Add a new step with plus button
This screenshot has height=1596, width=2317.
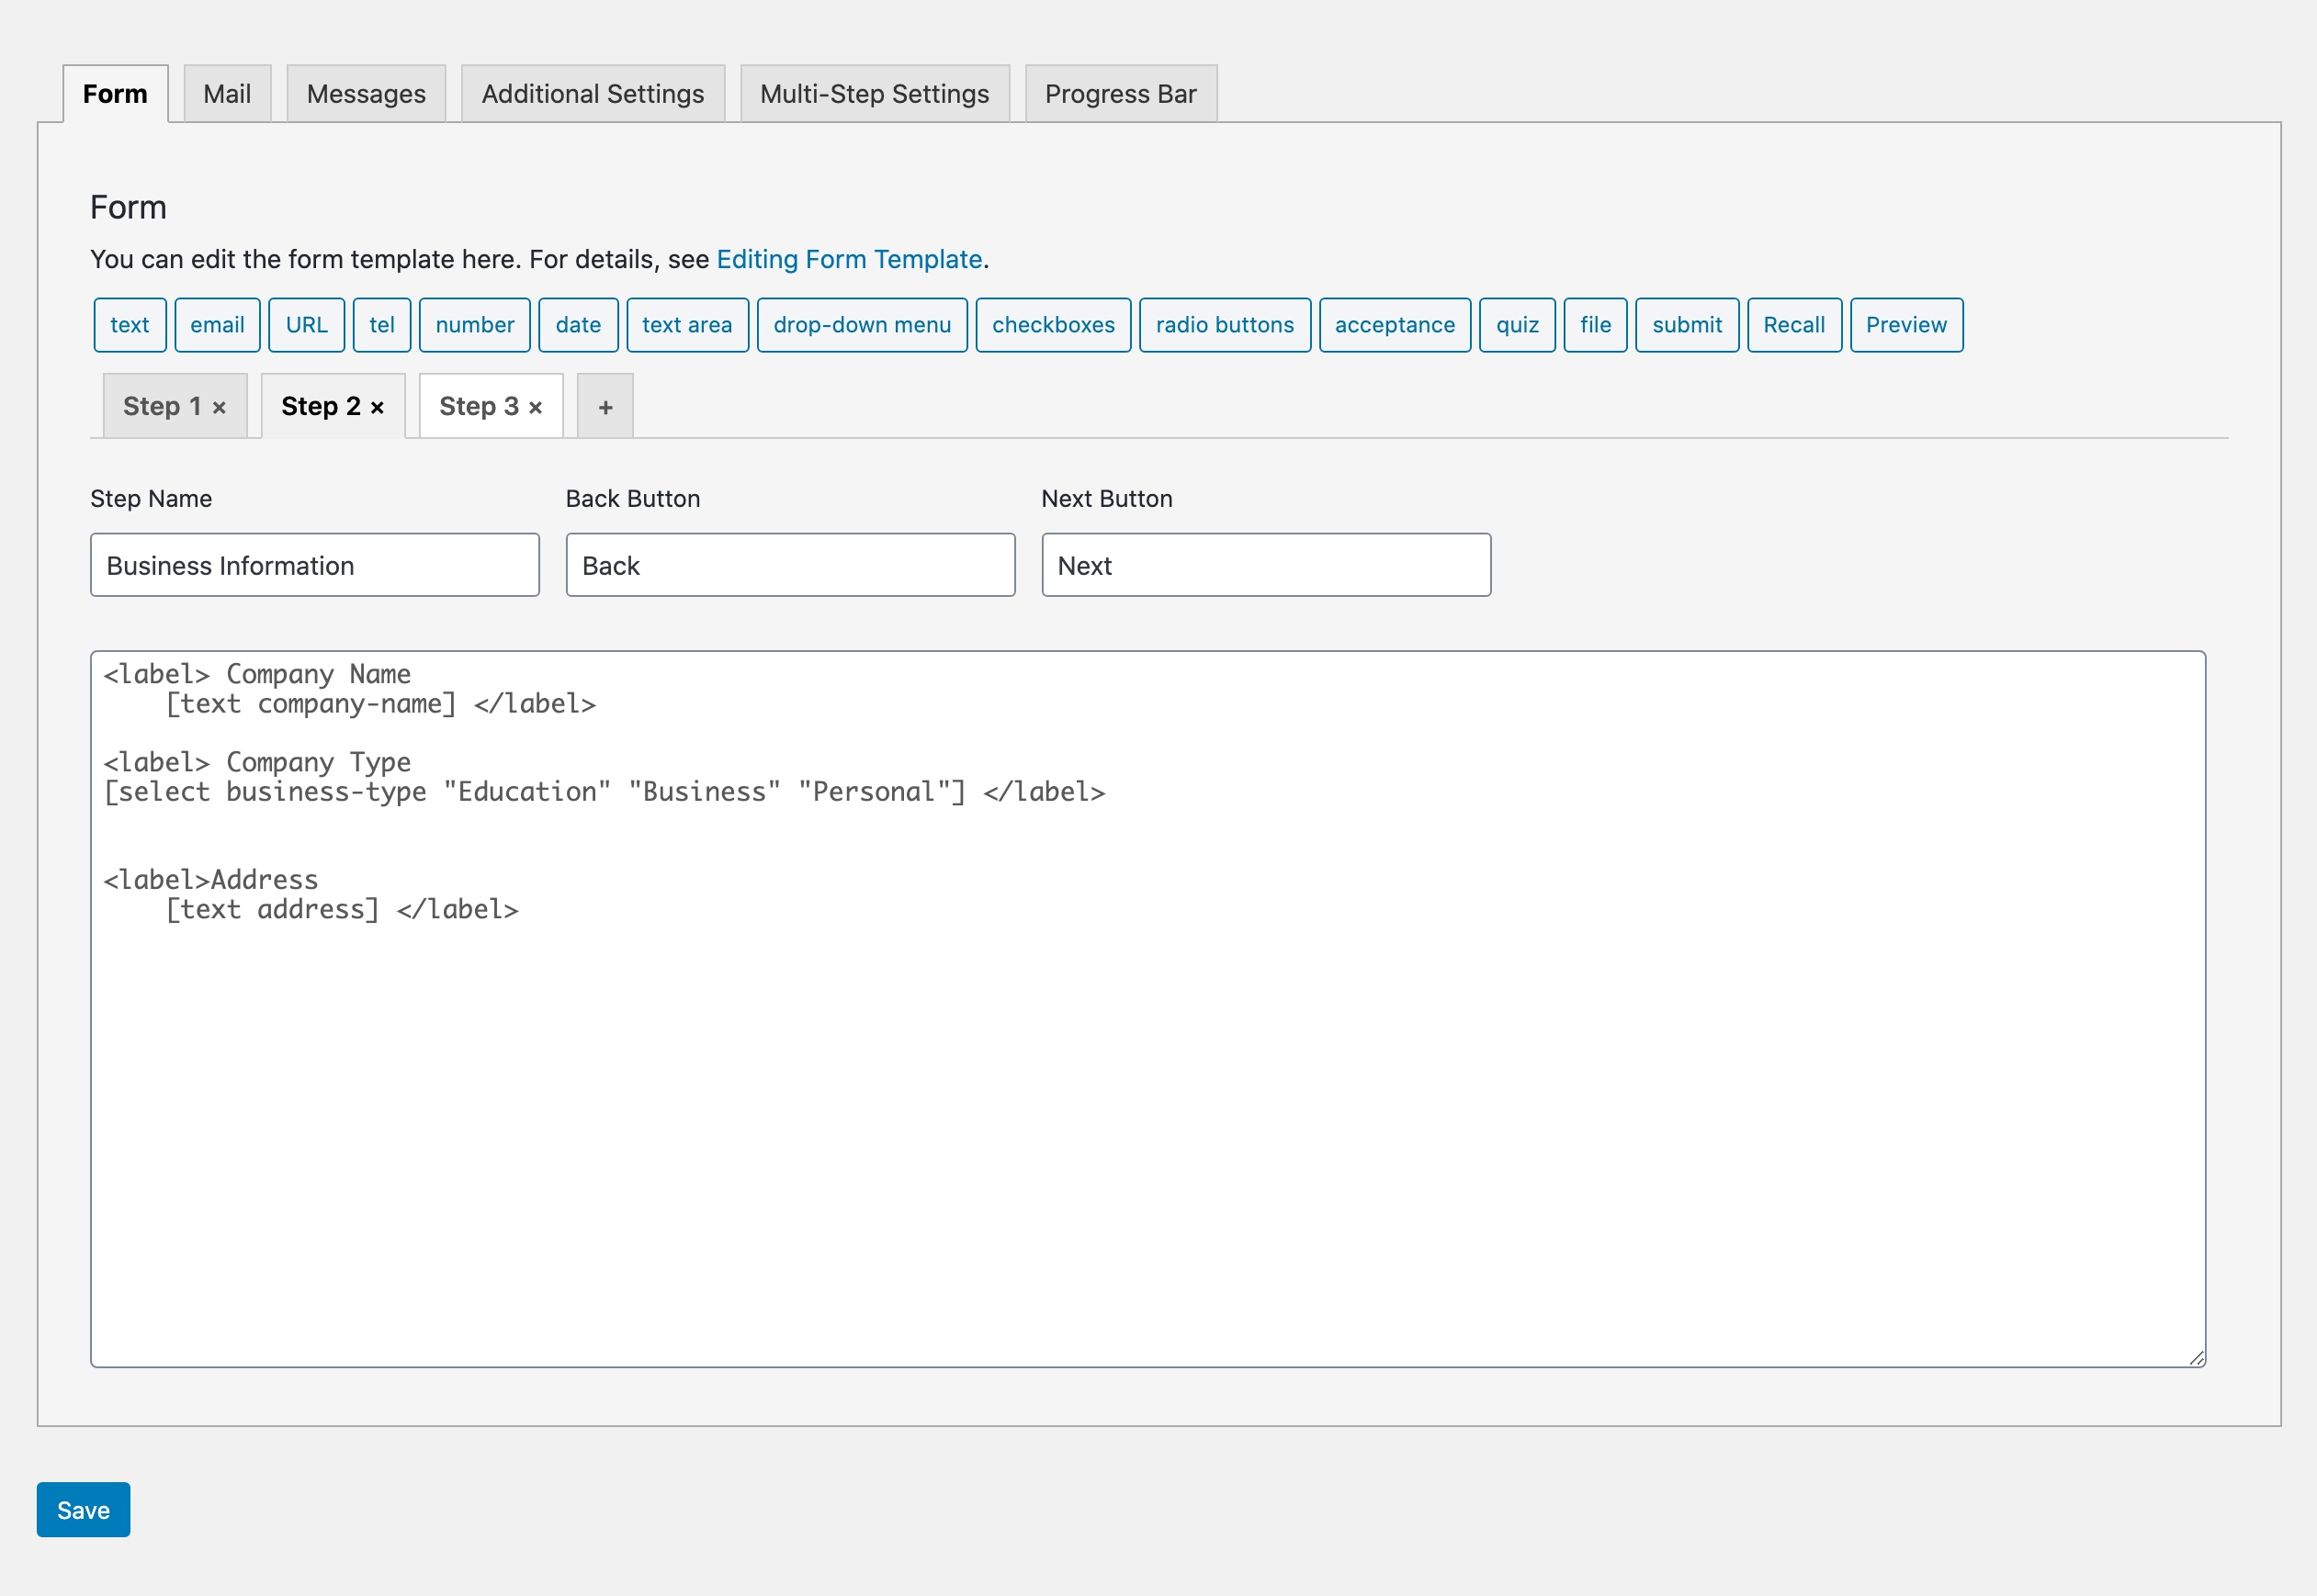coord(604,407)
